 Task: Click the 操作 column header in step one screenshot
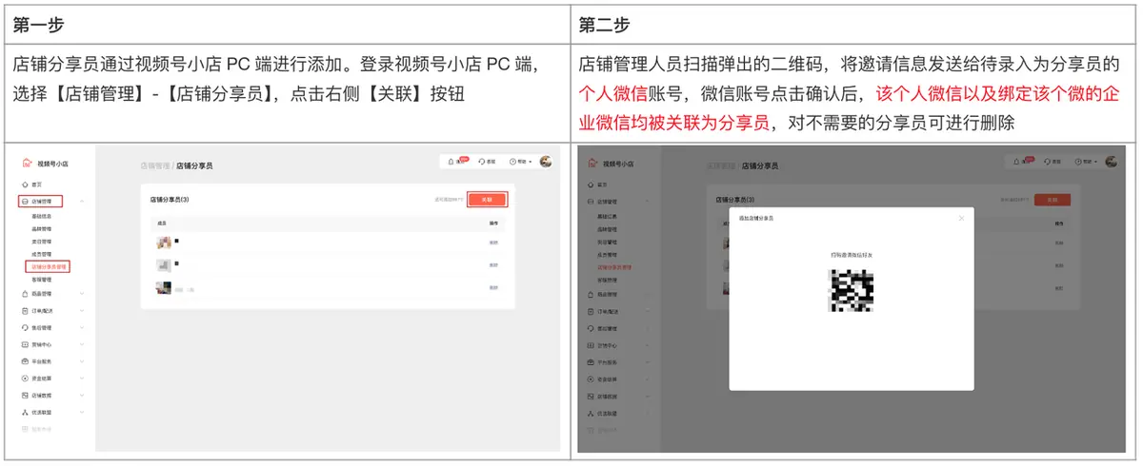494,223
